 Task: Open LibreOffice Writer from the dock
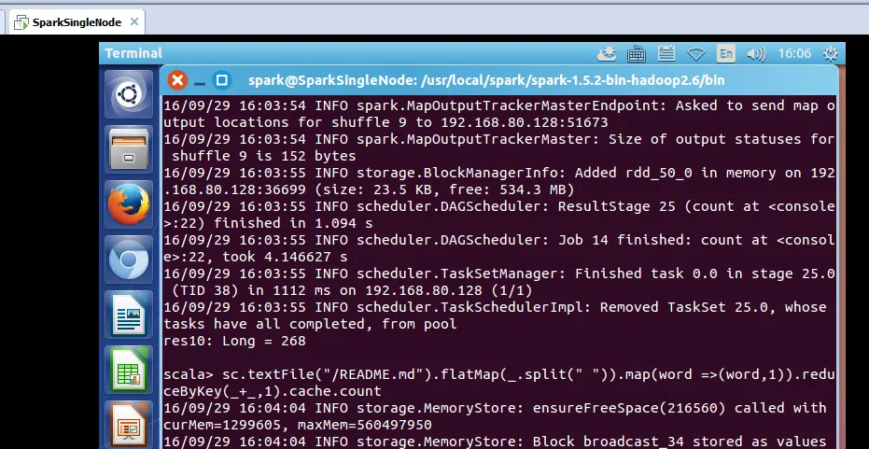point(129,315)
